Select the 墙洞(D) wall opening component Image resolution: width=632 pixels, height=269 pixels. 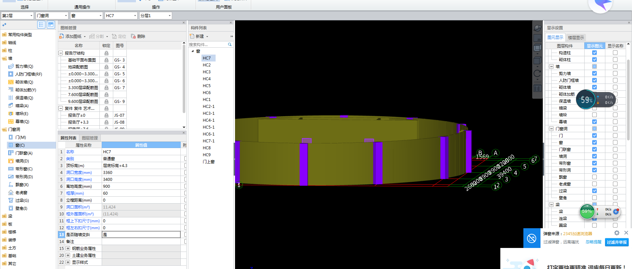tap(22, 161)
